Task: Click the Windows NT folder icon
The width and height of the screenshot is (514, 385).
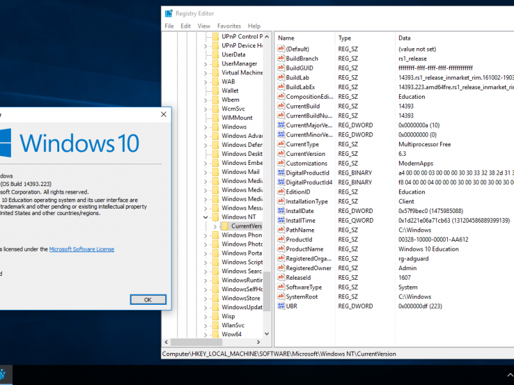Action: (215, 217)
